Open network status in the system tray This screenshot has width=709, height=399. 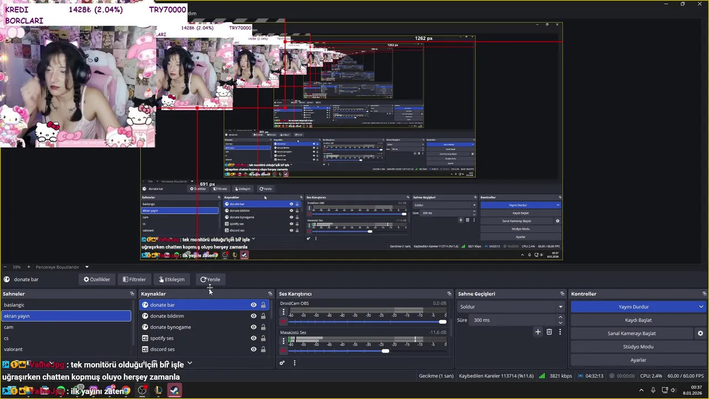[664, 390]
